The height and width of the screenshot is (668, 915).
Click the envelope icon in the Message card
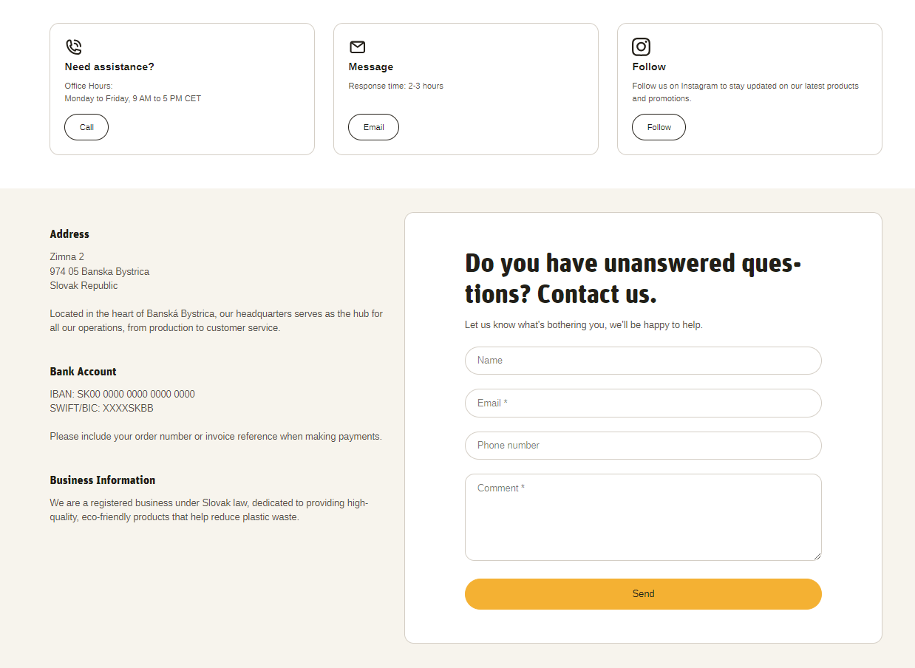point(357,46)
